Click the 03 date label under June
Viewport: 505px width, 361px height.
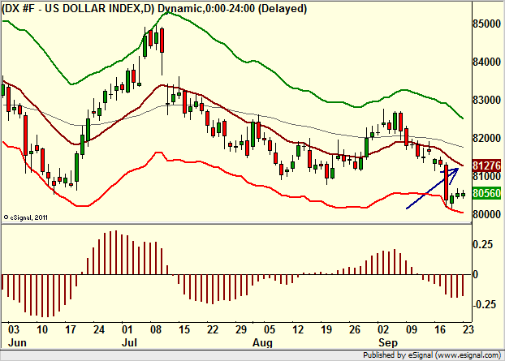14,330
